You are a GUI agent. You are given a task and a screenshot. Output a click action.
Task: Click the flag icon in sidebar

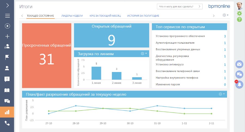pos(7,57)
